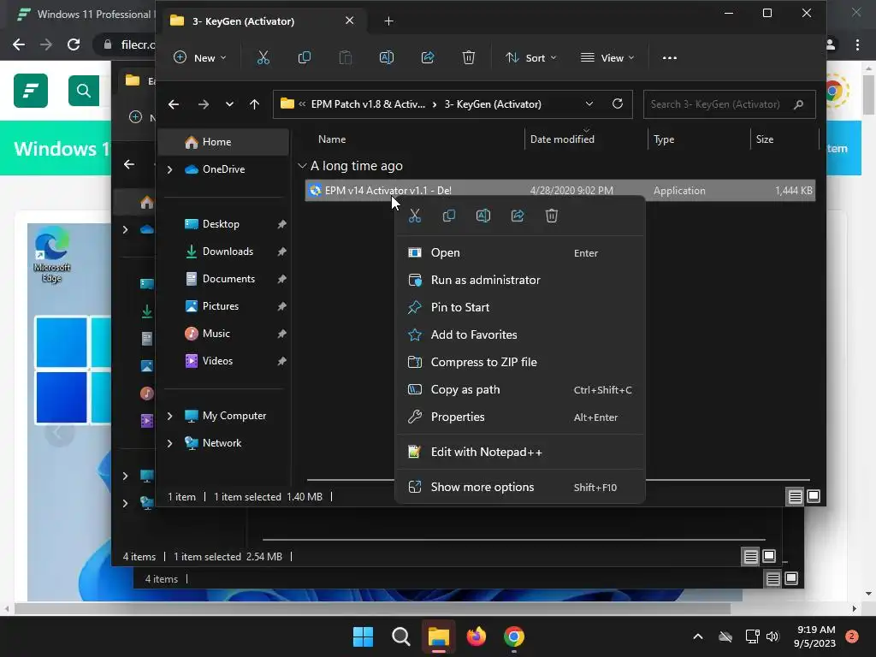Open Properties from context menu
Viewport: 876px width, 657px height.
click(x=519, y=417)
